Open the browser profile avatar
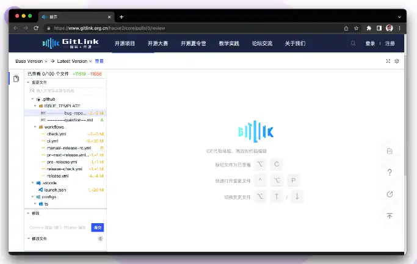The width and height of the screenshot is (417, 264). tap(390, 28)
